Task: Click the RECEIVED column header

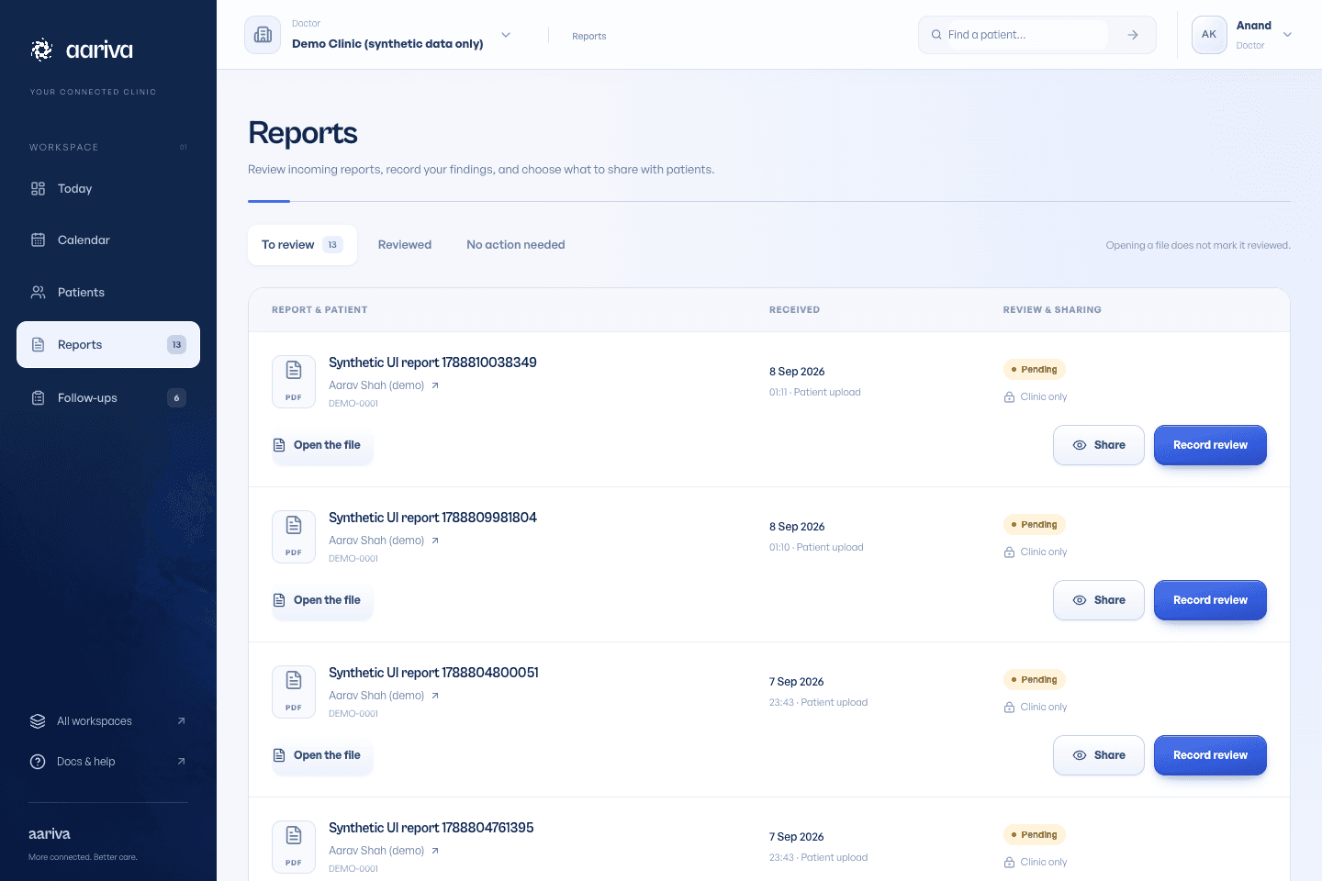Action: click(794, 310)
